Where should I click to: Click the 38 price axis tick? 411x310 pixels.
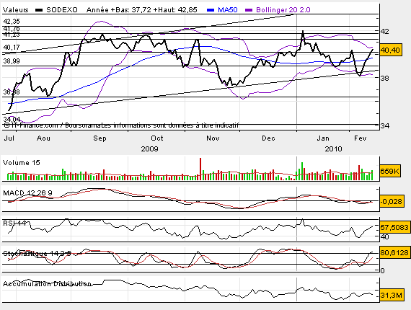(385, 78)
